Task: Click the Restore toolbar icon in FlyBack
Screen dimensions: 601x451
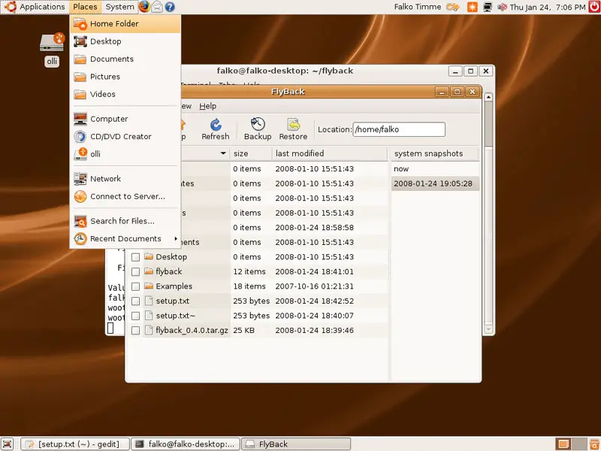Action: coord(293,124)
